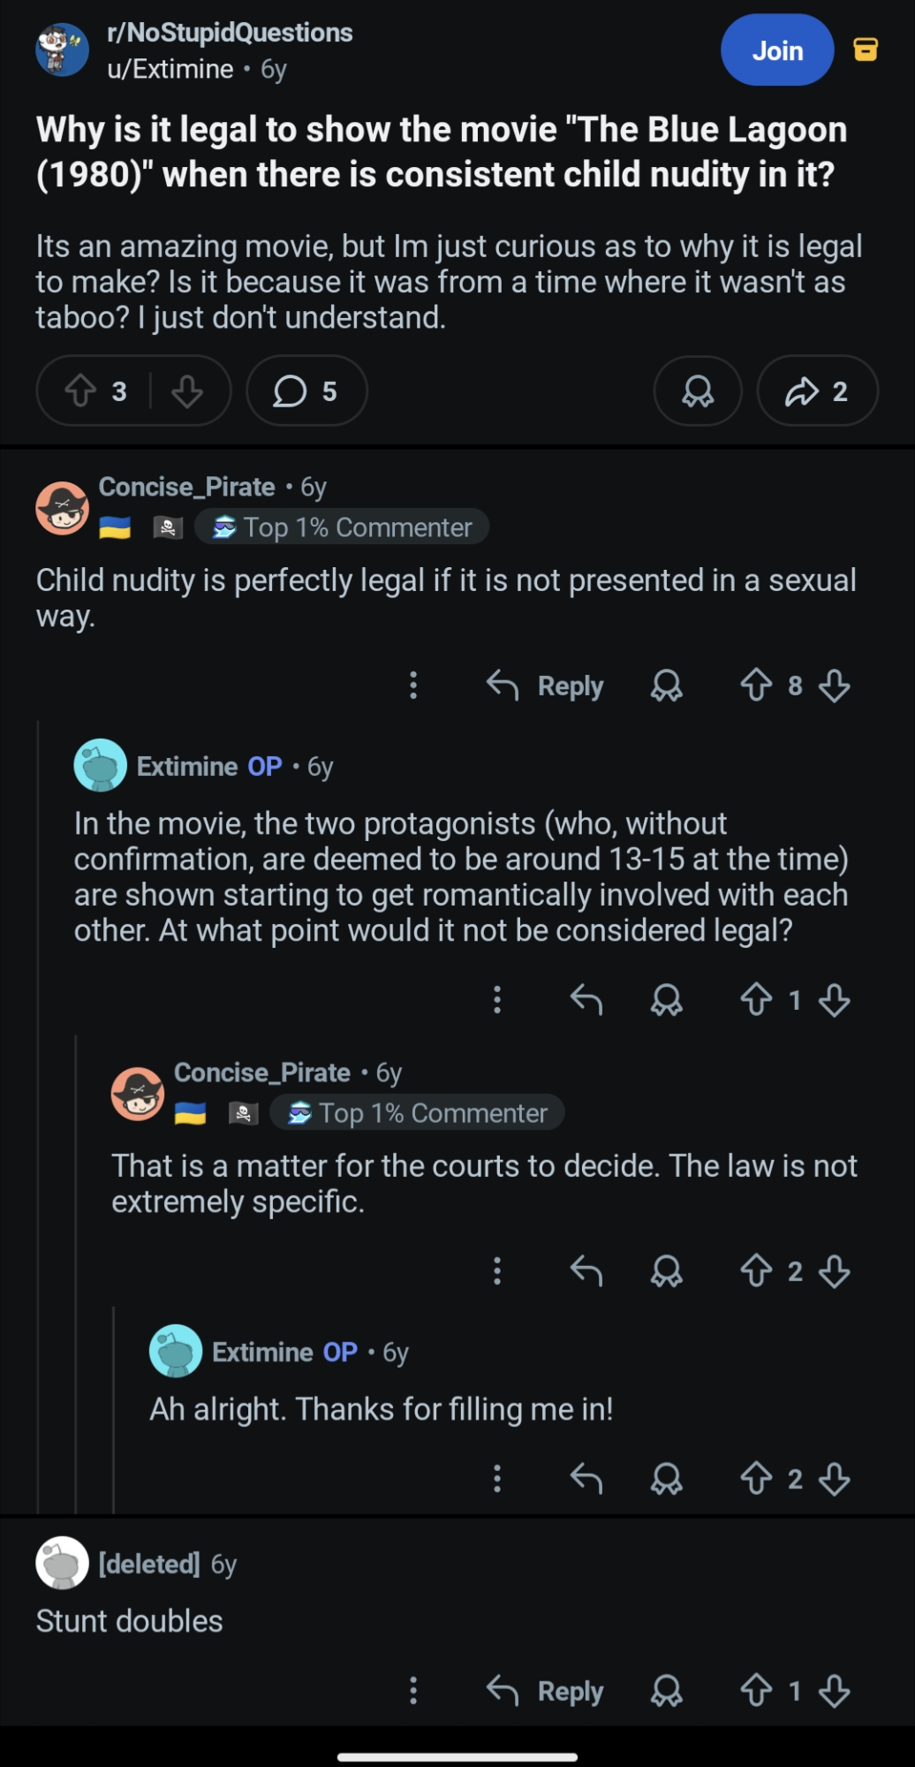Screen dimensions: 915x1767
Task: Join r/NoStupidQuestions
Action: click(x=777, y=50)
